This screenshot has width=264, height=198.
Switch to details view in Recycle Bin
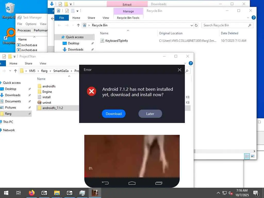click(x=247, y=156)
